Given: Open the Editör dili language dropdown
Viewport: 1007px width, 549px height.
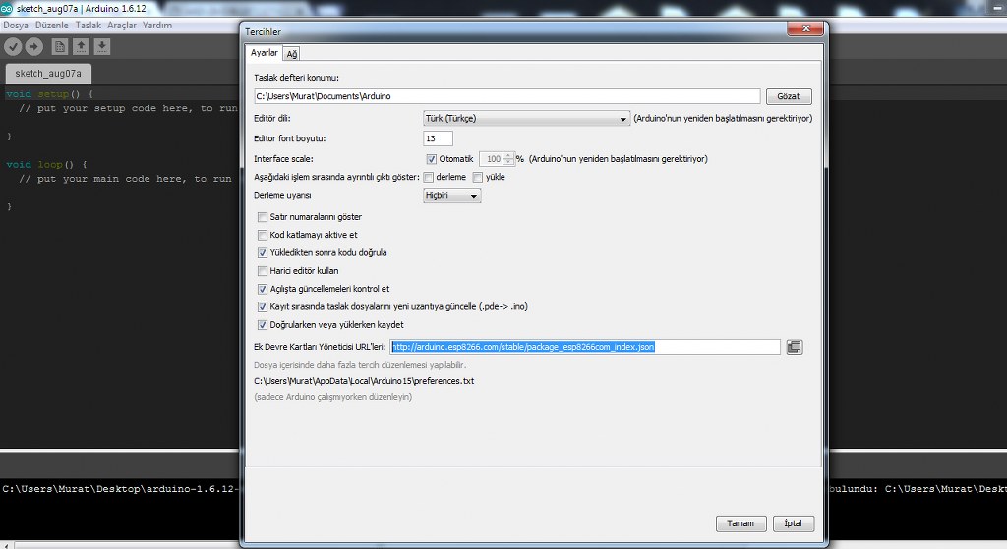Looking at the screenshot, I should [x=526, y=119].
